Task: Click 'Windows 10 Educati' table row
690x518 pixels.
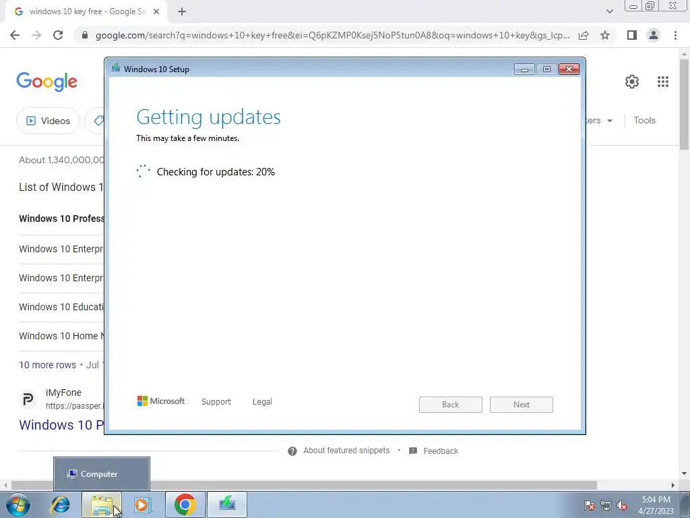Action: point(61,307)
